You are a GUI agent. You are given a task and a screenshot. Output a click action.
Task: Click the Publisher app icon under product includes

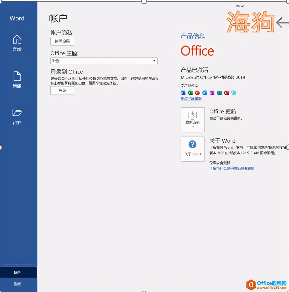(x=219, y=93)
